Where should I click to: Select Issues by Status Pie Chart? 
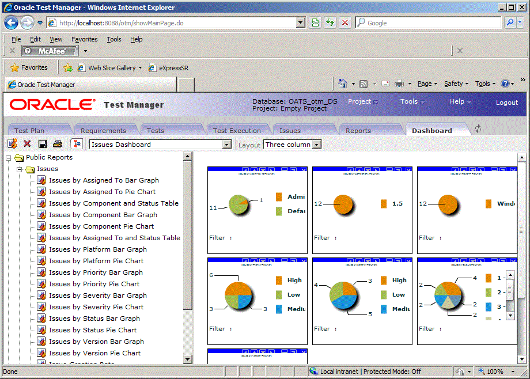point(93,330)
